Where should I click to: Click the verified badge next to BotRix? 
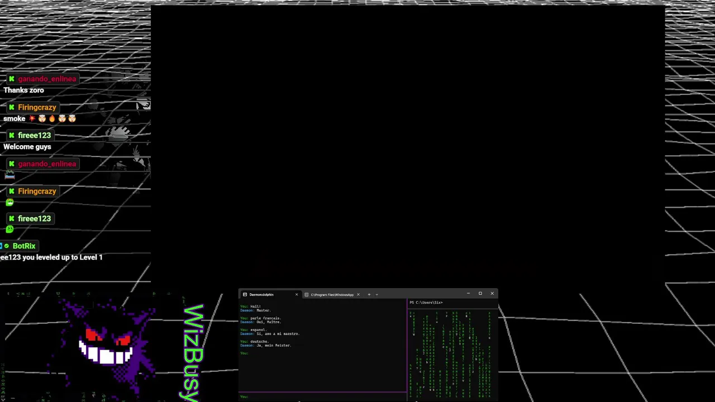pyautogui.click(x=7, y=246)
